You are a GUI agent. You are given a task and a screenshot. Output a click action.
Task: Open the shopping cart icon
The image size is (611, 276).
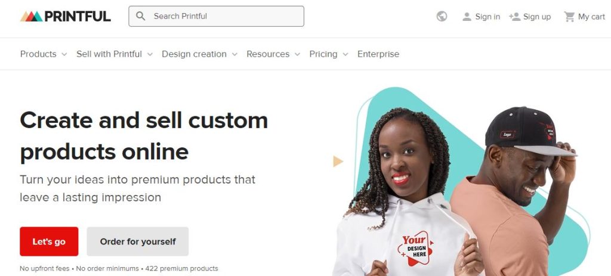[569, 17]
